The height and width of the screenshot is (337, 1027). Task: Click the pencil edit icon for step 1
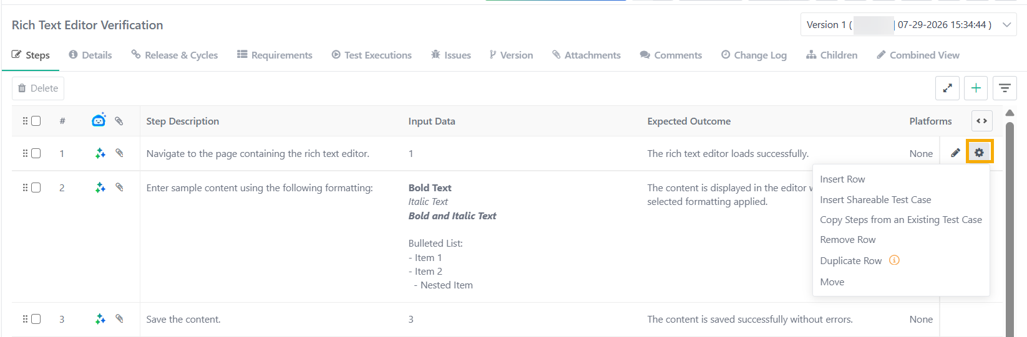tap(955, 153)
